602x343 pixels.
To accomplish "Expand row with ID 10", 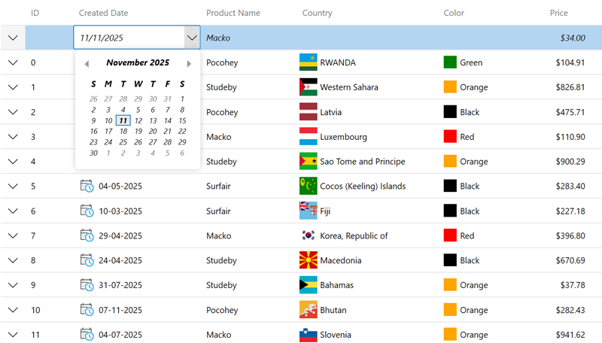I will (x=13, y=310).
